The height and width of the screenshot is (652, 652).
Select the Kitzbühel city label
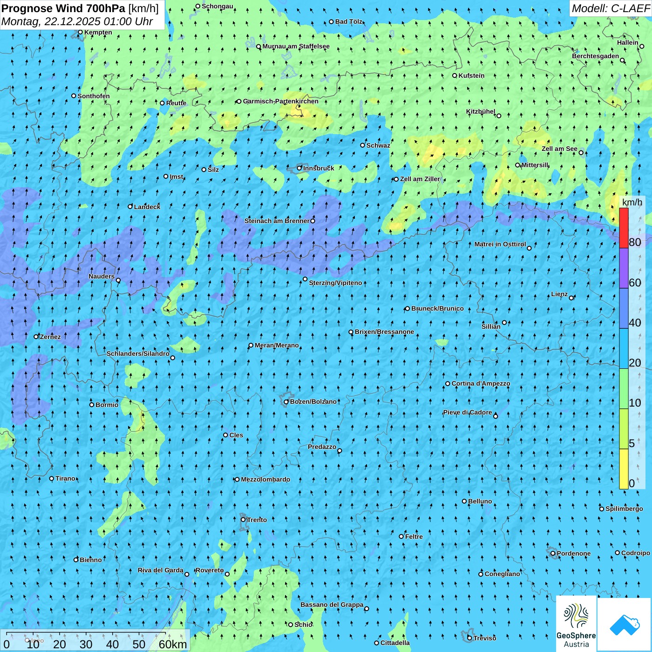pos(481,111)
